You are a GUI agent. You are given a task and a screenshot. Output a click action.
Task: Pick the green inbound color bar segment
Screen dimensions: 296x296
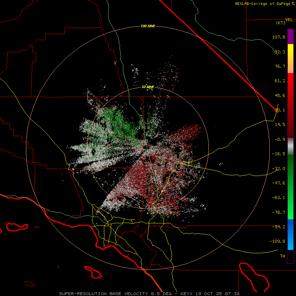point(290,187)
